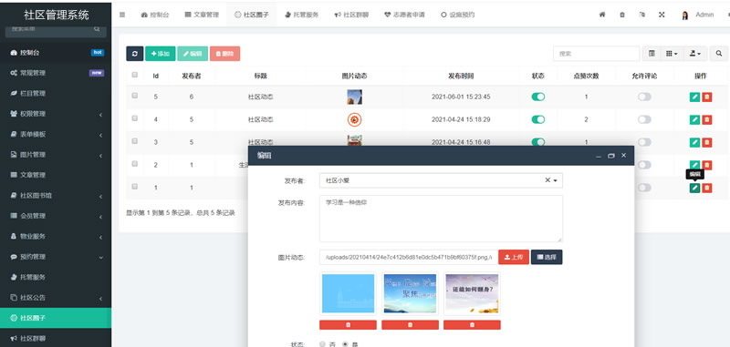The width and height of the screenshot is (730, 347).
Task: Check the checkbox for row Id 3
Action: [135, 141]
